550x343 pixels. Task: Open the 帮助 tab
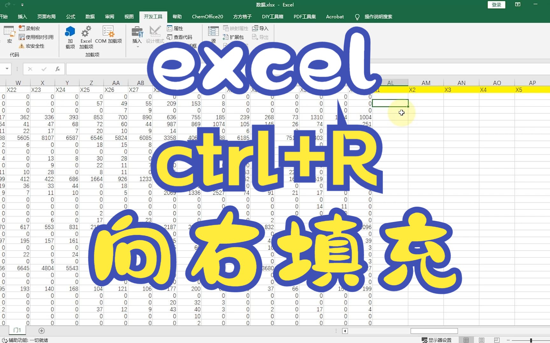(x=177, y=17)
